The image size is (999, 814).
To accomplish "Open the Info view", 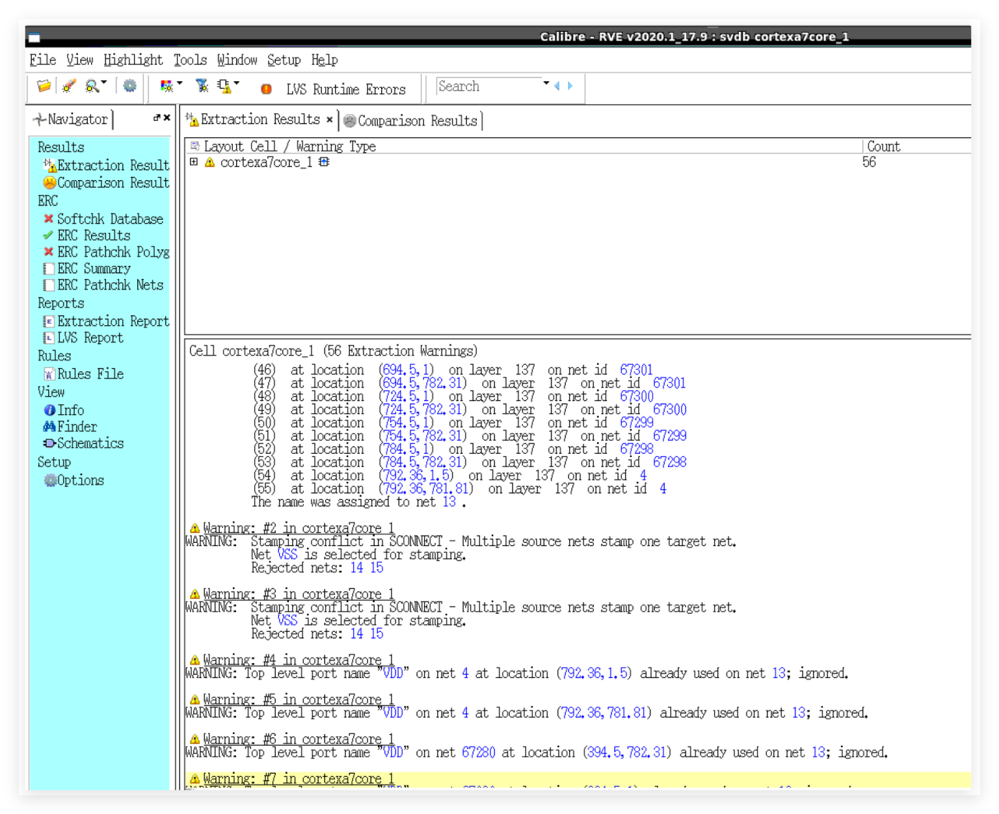I will pos(64,410).
